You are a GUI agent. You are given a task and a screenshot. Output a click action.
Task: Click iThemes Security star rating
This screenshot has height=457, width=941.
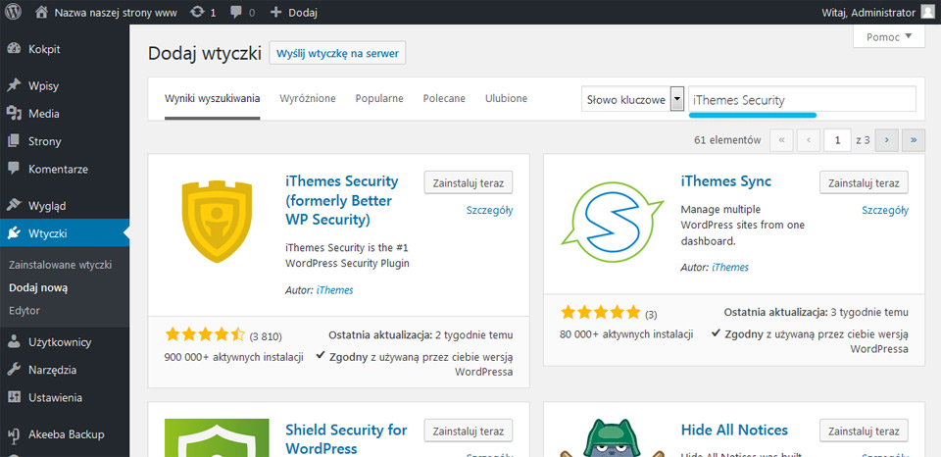point(205,334)
